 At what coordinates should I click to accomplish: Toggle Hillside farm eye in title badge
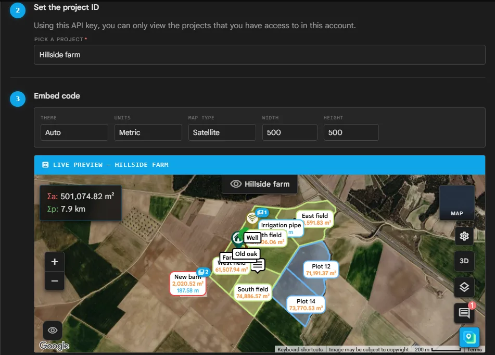(x=236, y=184)
